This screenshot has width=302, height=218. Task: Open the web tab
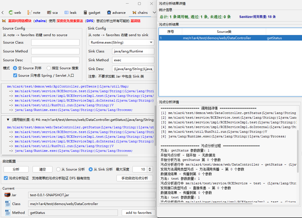coord(15,12)
